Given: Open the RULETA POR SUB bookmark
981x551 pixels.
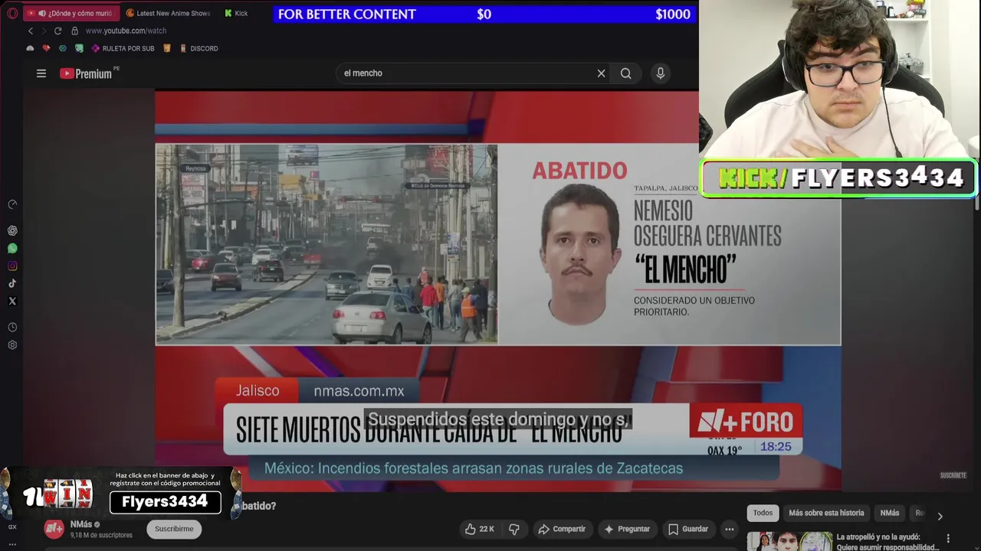Looking at the screenshot, I should pyautogui.click(x=123, y=48).
